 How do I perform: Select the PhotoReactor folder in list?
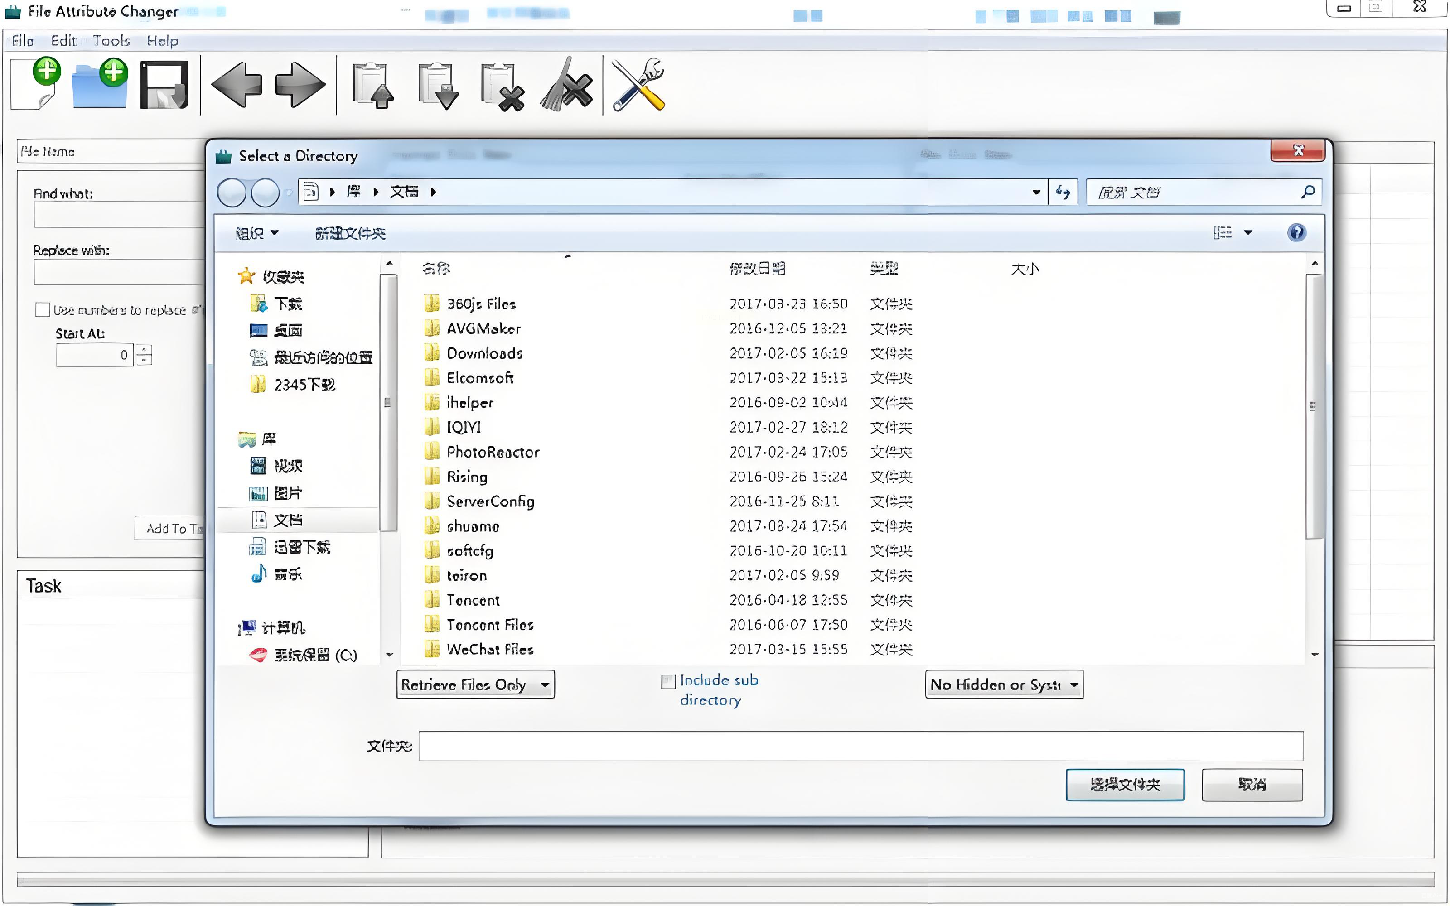point(493,453)
